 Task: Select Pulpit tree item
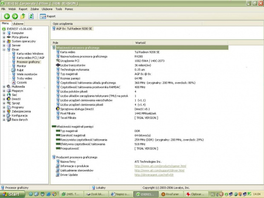point(20,70)
